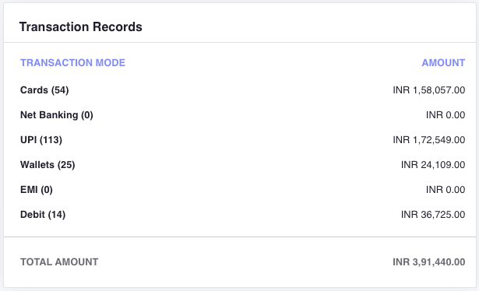Select the AMOUNT column header
The width and height of the screenshot is (479, 291).
[x=443, y=63]
